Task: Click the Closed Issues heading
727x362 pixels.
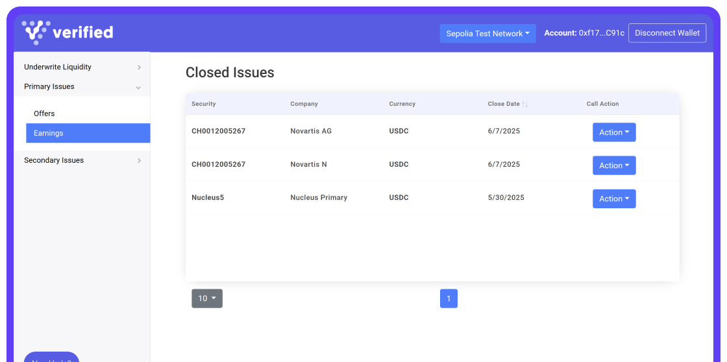Action: [230, 73]
